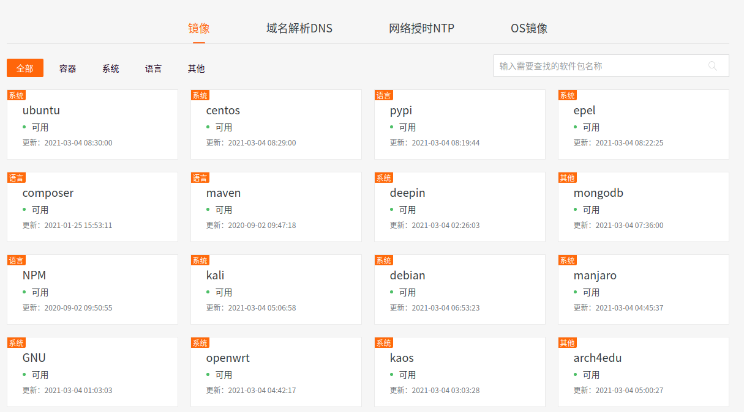
Task: Click the 系统 tag on ubuntu card
Action: tap(17, 95)
